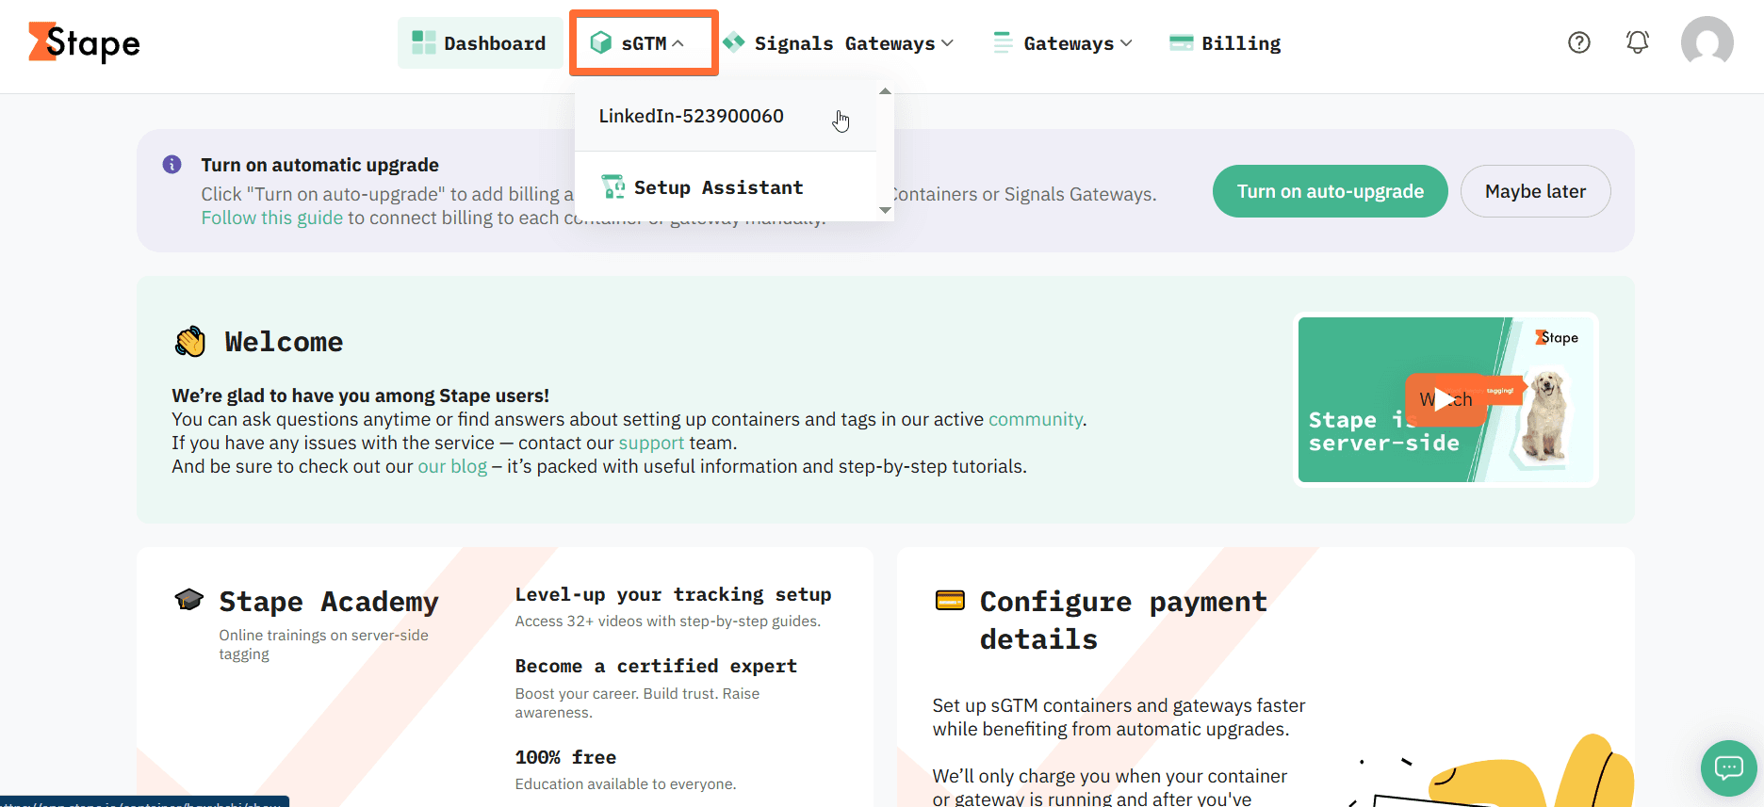Open the Billing page
The image size is (1764, 807).
pyautogui.click(x=1225, y=43)
